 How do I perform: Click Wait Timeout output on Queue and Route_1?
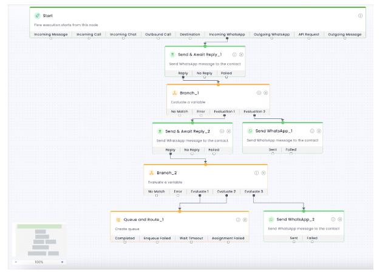[191, 239]
